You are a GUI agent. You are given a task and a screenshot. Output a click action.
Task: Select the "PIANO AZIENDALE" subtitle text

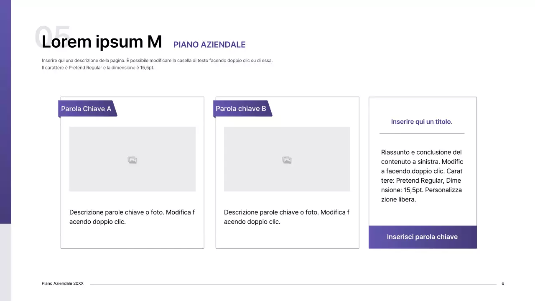click(x=209, y=45)
